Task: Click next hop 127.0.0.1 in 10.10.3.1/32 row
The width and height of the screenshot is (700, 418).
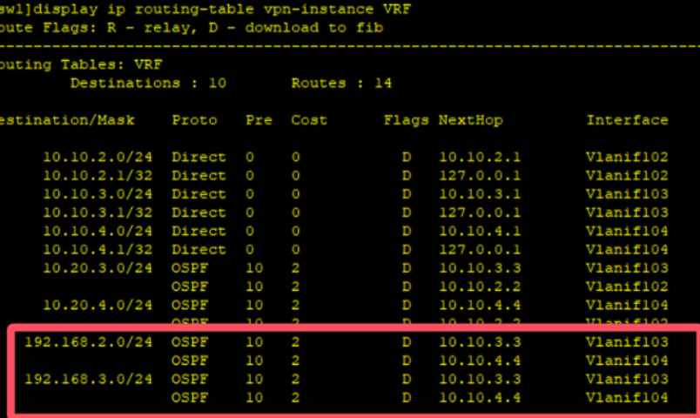Action: [x=480, y=212]
